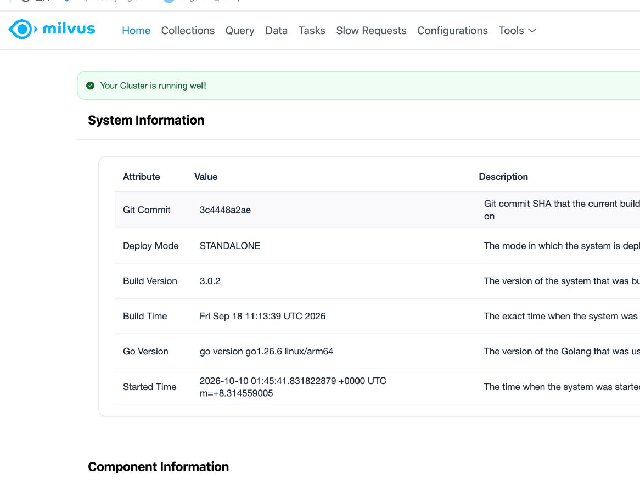Click the Deploy Mode description text
640x480 pixels.
[x=562, y=246]
